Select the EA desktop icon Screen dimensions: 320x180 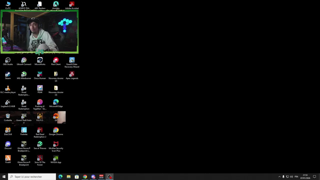(x=56, y=117)
